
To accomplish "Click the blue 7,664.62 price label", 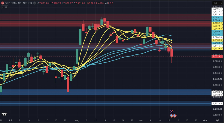I will coord(217,20).
